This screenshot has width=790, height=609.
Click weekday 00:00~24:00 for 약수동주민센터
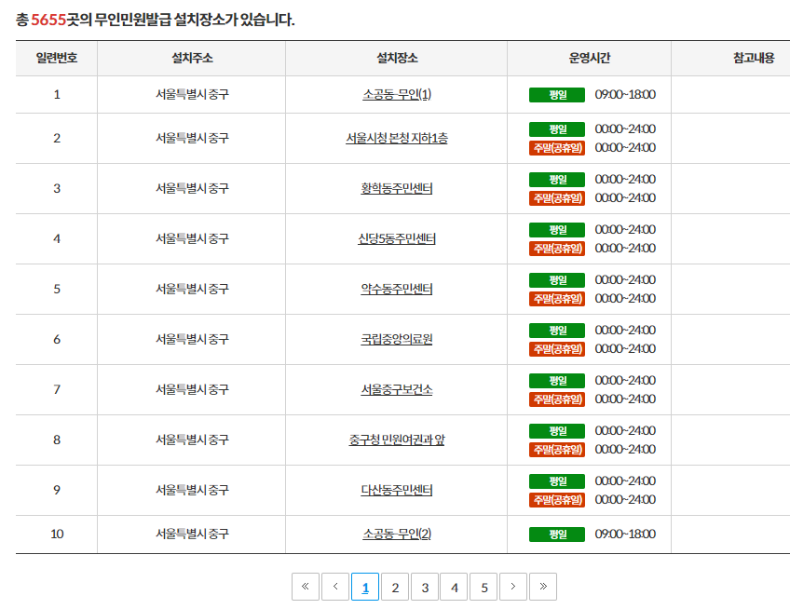point(625,279)
